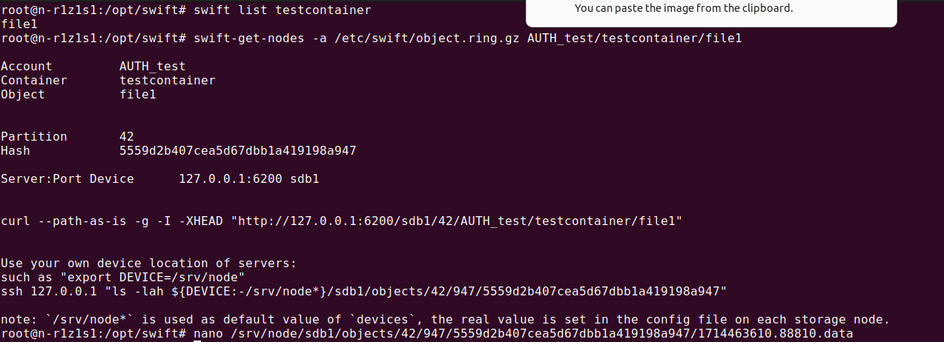Viewport: 944px width, 342px height.
Task: Click 'Use your own device location' line
Action: pos(148,264)
